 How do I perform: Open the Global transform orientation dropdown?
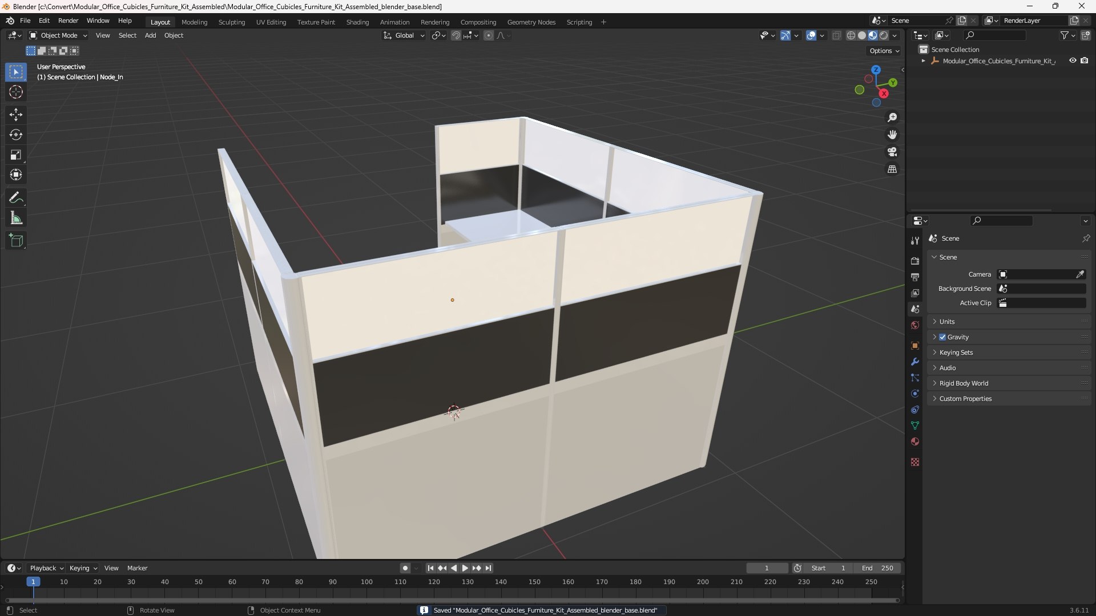click(x=404, y=35)
